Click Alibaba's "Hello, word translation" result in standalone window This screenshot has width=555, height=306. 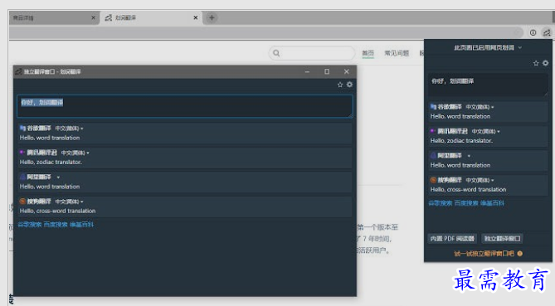tap(50, 187)
